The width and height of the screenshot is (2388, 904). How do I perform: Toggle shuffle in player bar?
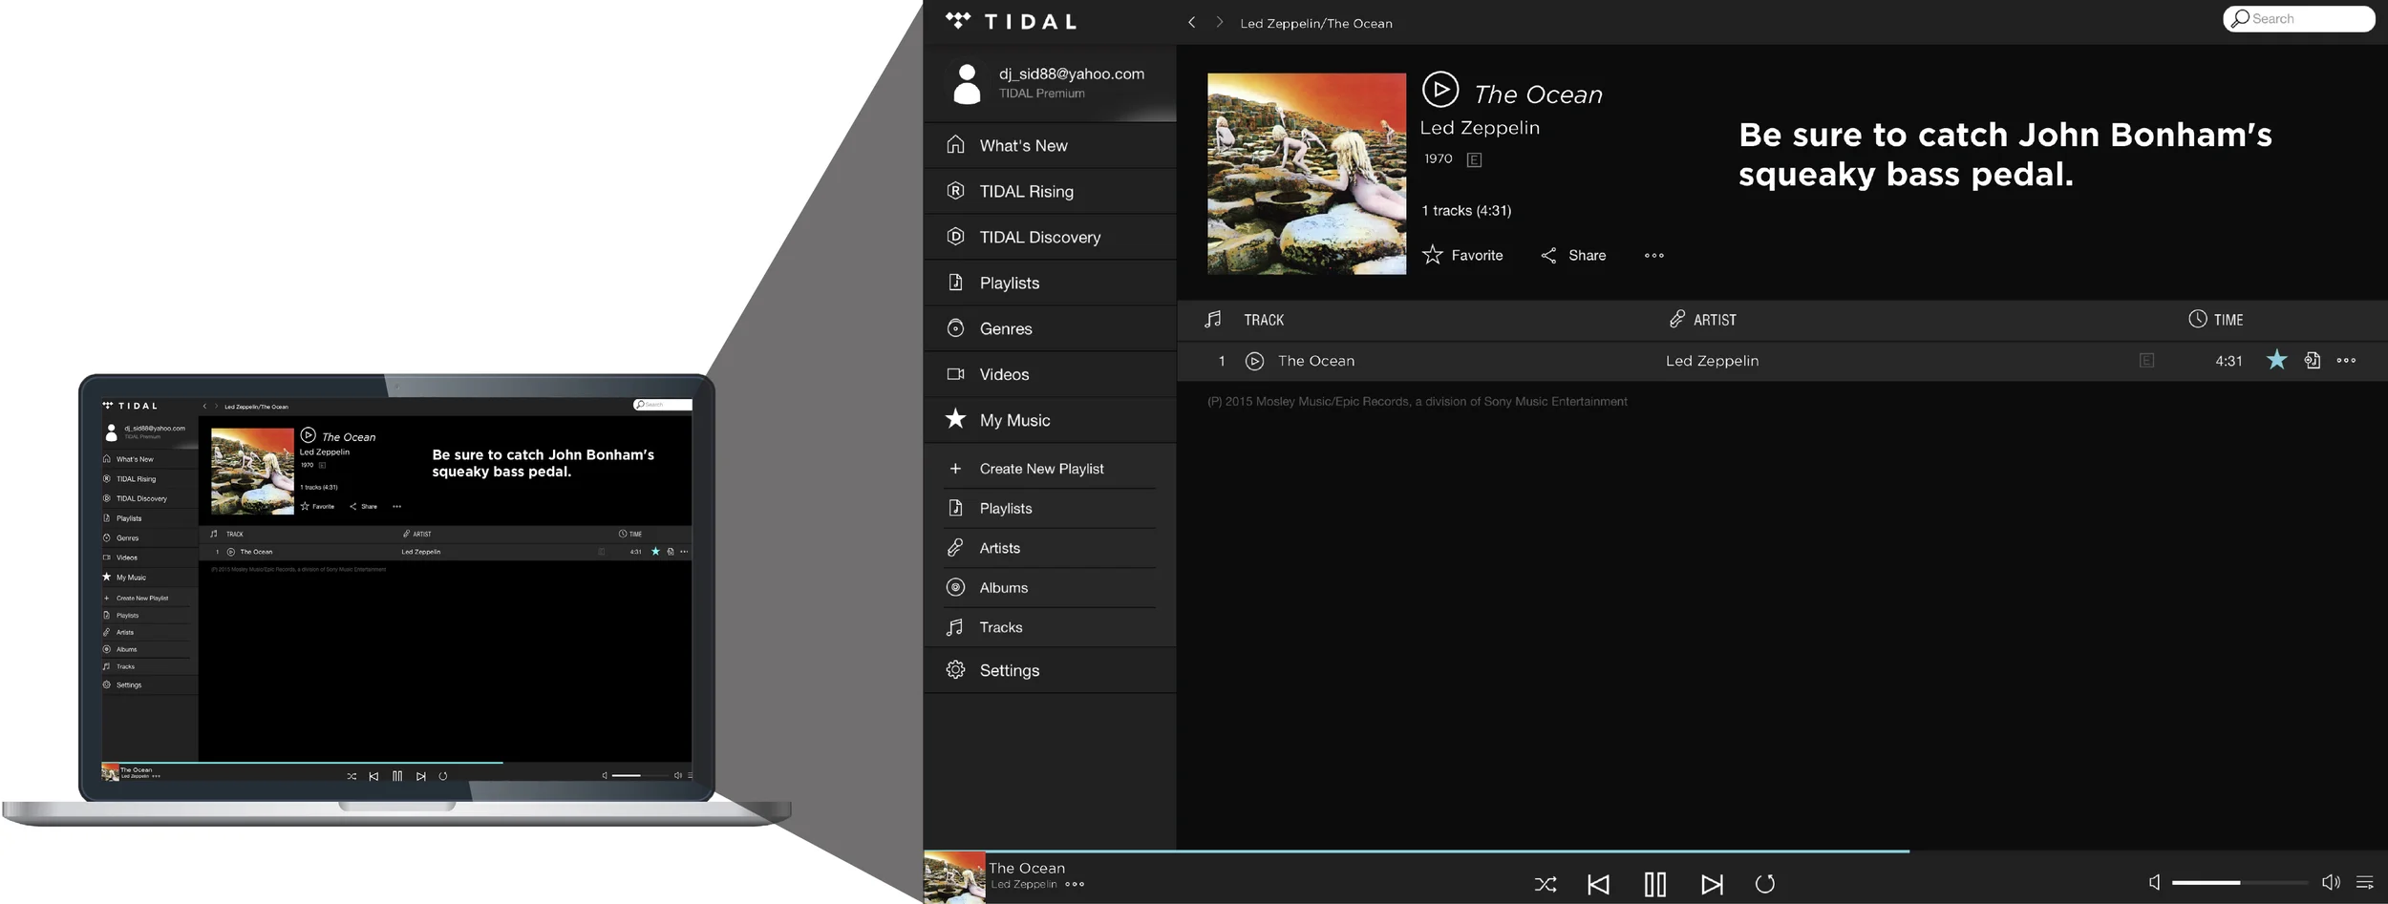click(x=1545, y=885)
